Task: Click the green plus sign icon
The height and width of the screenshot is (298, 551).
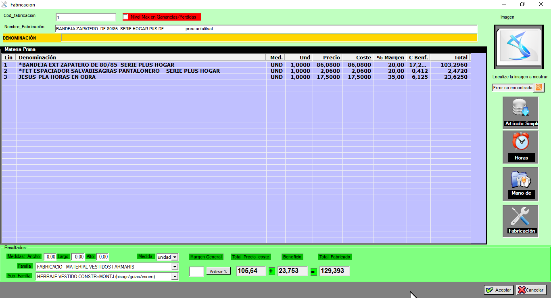Action: (x=271, y=271)
